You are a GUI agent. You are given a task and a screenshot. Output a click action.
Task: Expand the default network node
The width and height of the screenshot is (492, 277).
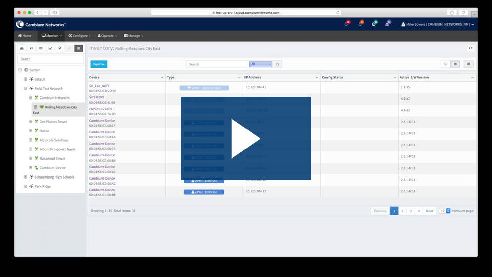(26, 79)
